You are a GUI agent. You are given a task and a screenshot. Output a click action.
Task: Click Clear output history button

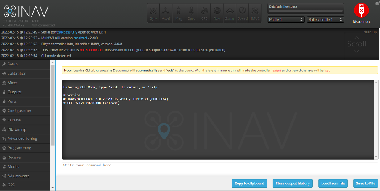293,183
